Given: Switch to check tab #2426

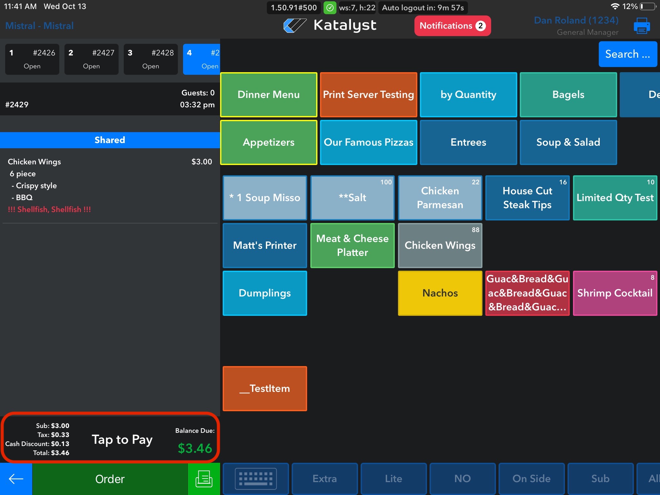Looking at the screenshot, I should pos(32,59).
